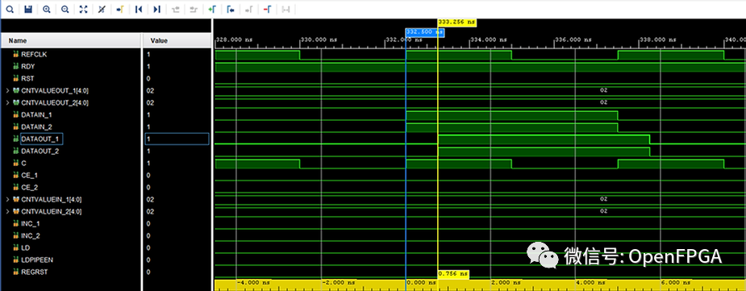This screenshot has height=291, width=746.
Task: Expand the CNTVALUEIN_2[4:0] bus
Action: pos(7,211)
